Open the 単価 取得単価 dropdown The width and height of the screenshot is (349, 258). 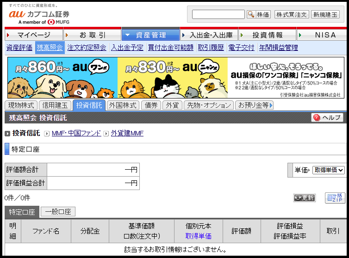328,170
